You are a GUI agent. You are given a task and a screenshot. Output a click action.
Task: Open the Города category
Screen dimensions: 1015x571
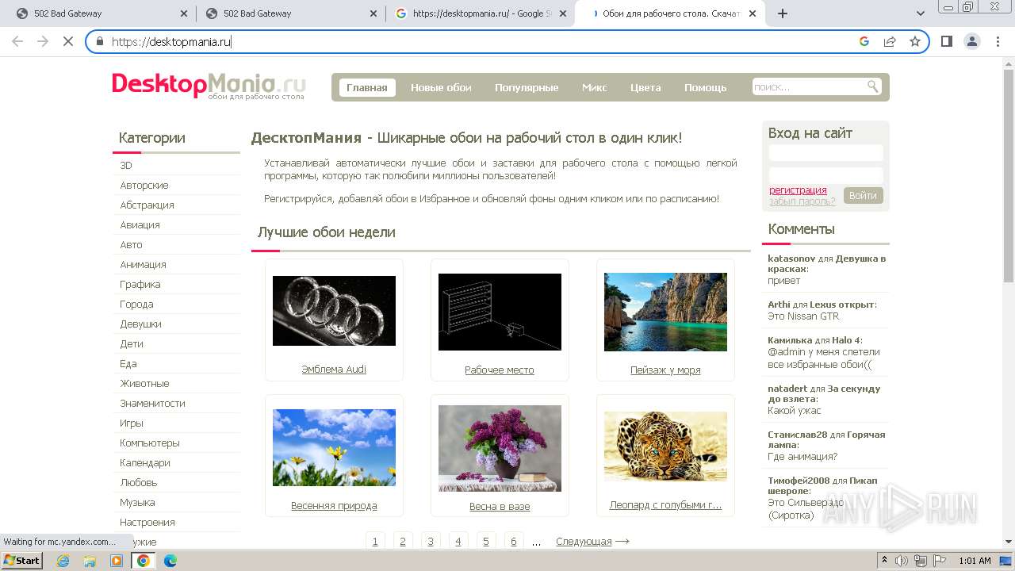136,304
